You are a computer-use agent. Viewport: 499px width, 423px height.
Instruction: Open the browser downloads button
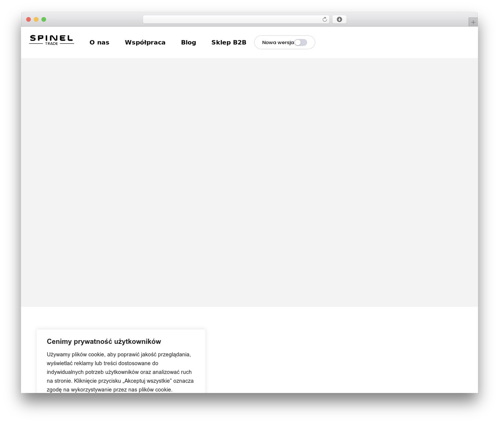(x=339, y=20)
